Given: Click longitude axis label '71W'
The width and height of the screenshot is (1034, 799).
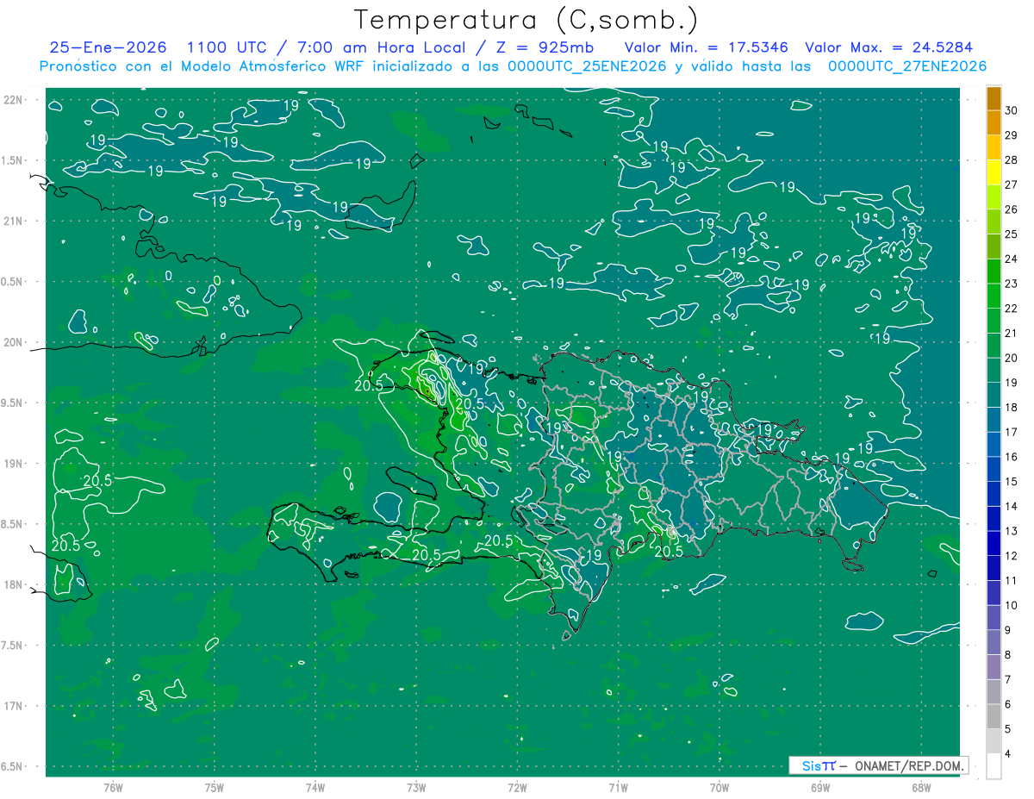Looking at the screenshot, I should pos(618,788).
